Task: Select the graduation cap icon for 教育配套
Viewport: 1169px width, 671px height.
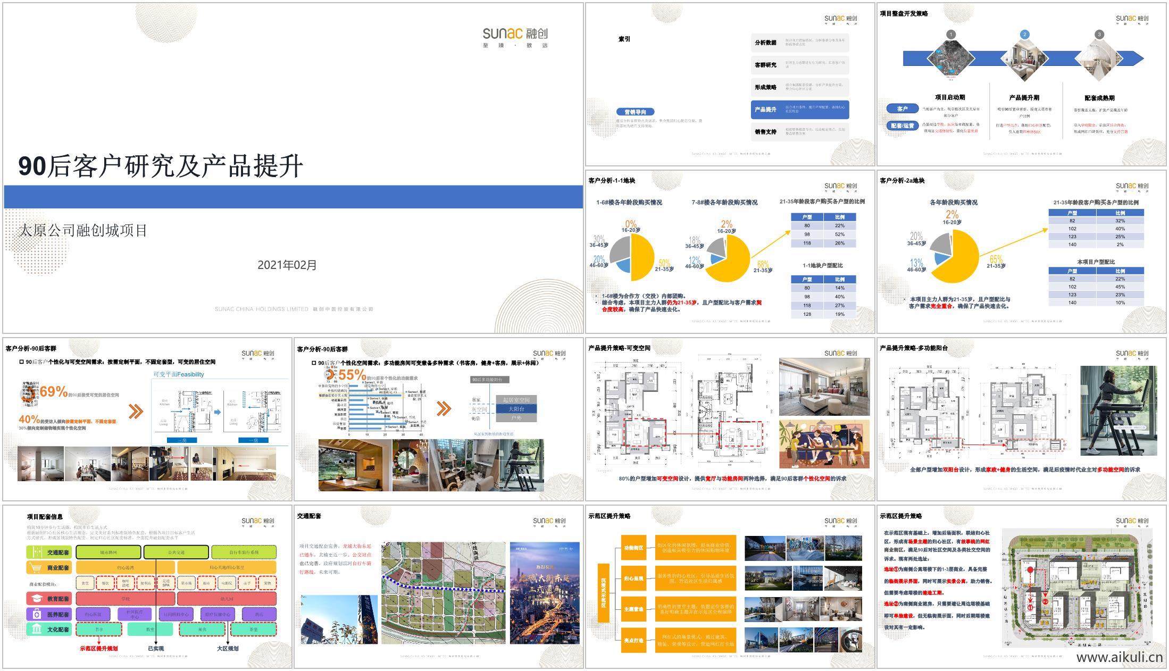Action: coord(37,599)
